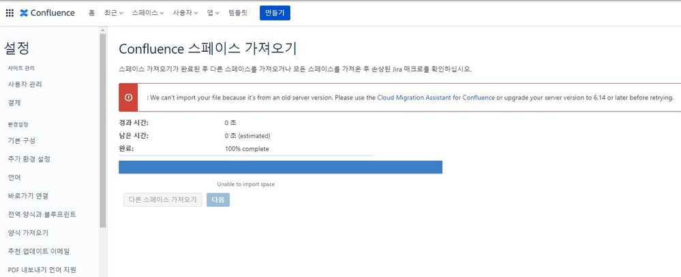This screenshot has height=277, width=681.
Task: Click the '0 초 (estimated)' value
Action: coord(247,136)
